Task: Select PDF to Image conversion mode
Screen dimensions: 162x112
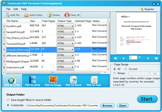Action: pos(53,81)
